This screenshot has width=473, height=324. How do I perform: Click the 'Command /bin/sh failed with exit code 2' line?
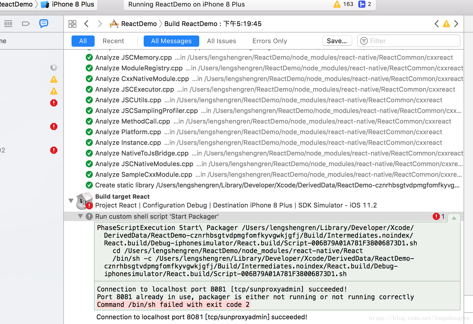click(173, 305)
